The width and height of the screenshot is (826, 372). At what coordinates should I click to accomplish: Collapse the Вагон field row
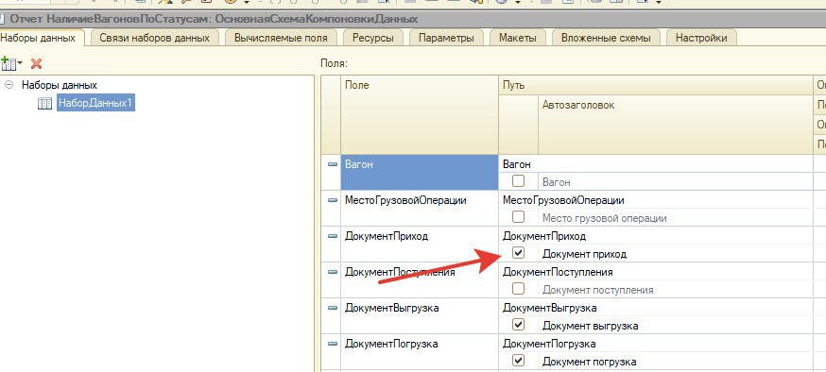332,164
